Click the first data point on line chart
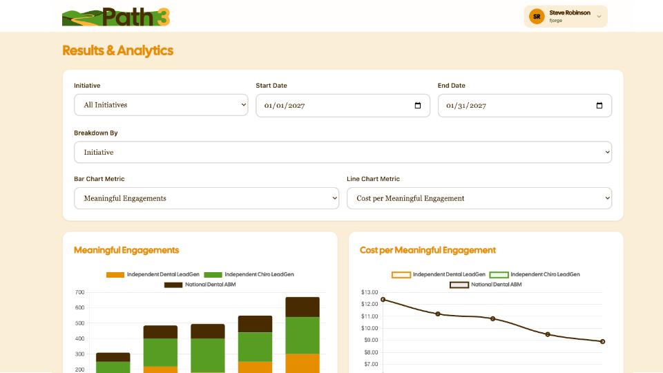Screen dimensions: 663x373 [x=383, y=299]
